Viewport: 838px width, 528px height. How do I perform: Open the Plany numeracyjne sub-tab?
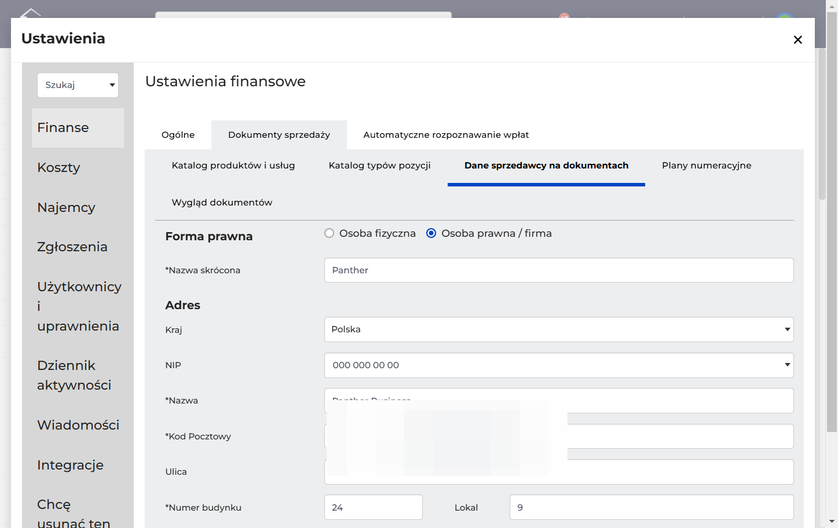[x=707, y=166]
